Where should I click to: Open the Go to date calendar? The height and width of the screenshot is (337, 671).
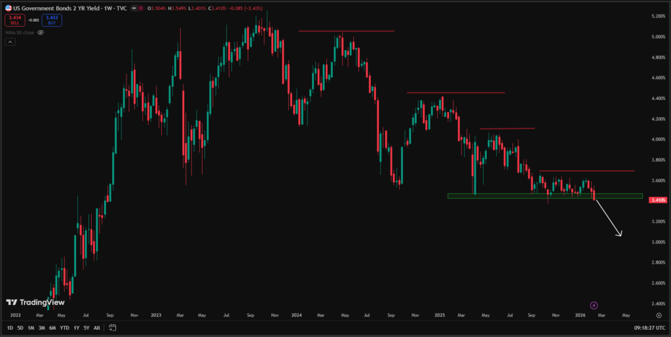[113, 328]
